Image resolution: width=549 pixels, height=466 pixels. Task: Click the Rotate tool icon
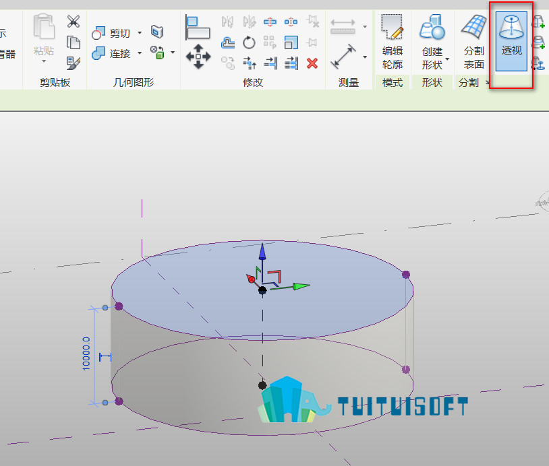[249, 43]
